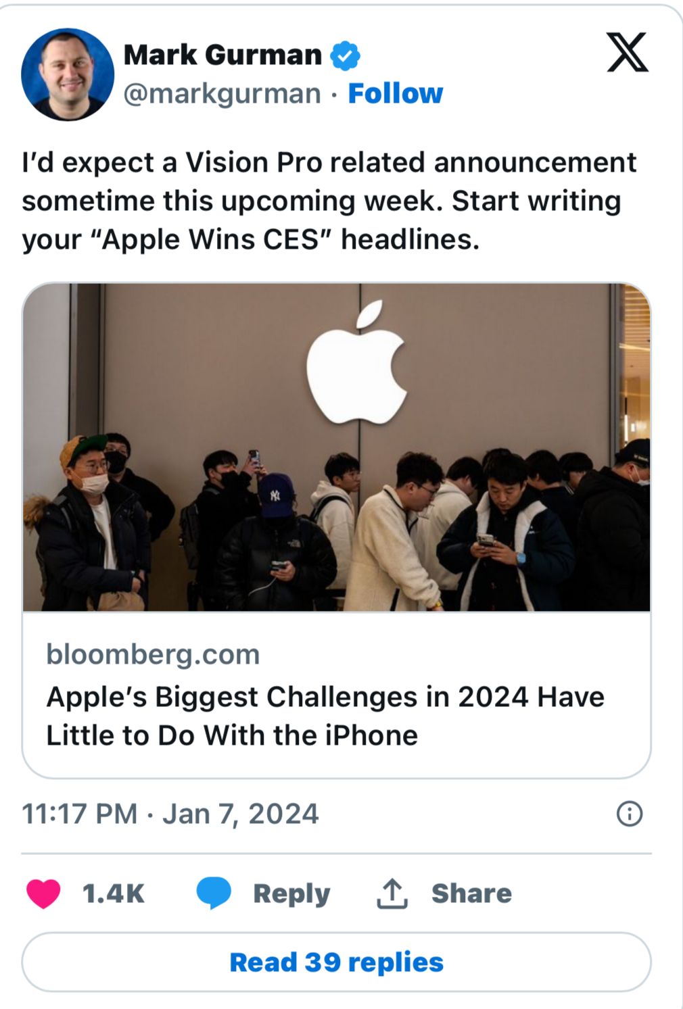
Task: Click the 1.4K likes count
Action: coord(113,893)
